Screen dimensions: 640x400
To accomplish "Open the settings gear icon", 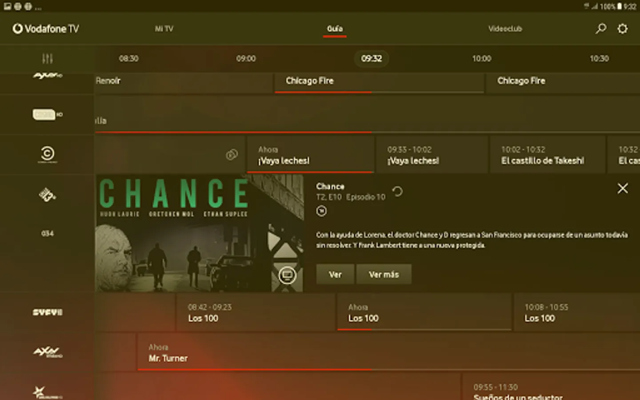I will [623, 29].
